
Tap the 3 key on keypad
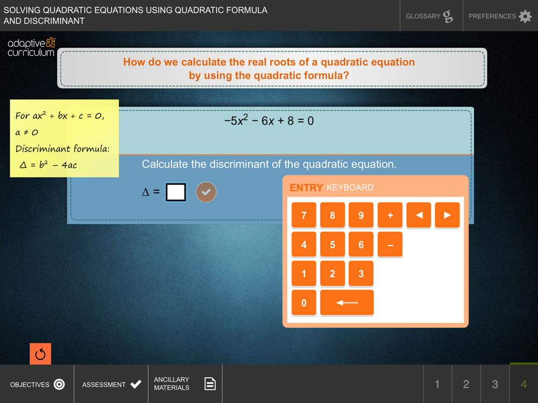pos(361,274)
